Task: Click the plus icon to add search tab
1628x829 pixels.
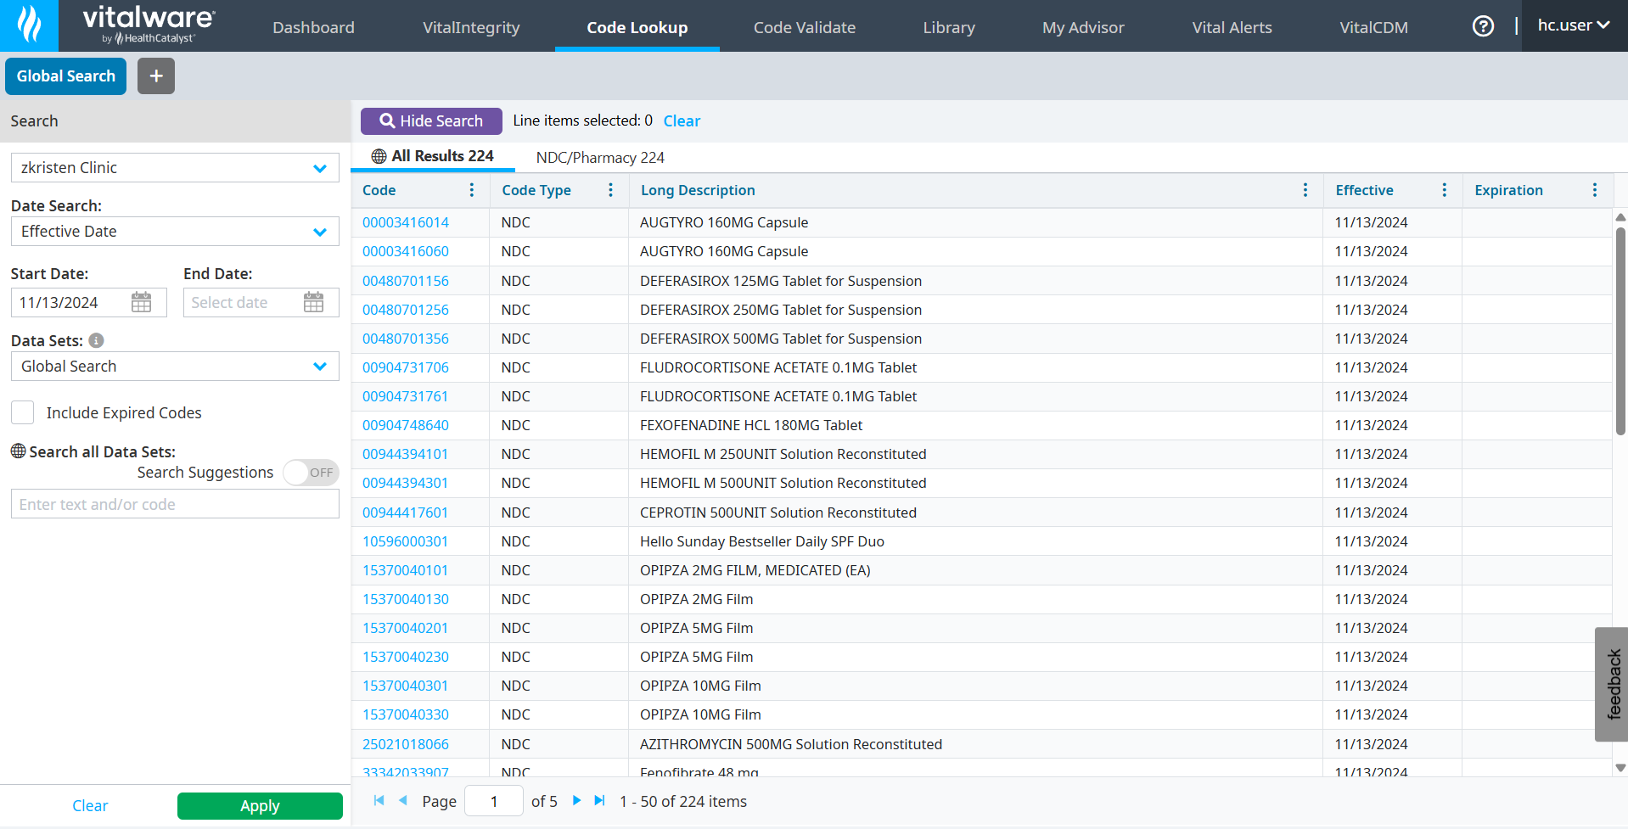Action: click(156, 76)
